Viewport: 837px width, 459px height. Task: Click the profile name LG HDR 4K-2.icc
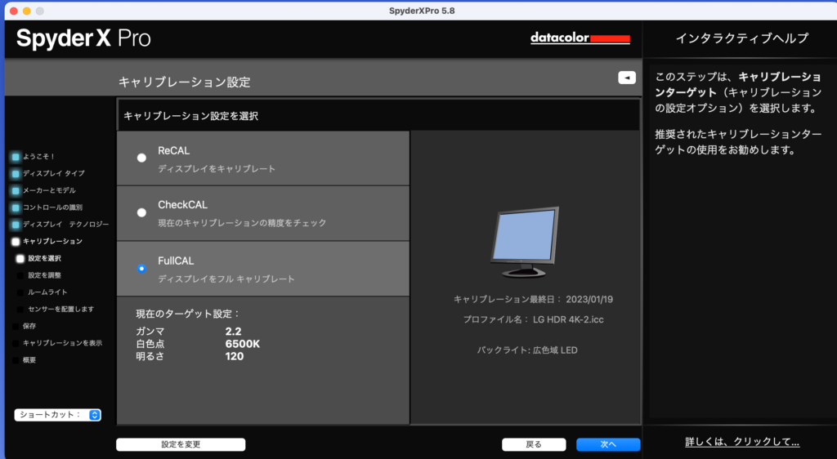pos(568,320)
